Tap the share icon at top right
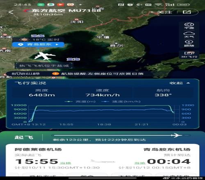The height and width of the screenshot is (180, 205). [187, 12]
